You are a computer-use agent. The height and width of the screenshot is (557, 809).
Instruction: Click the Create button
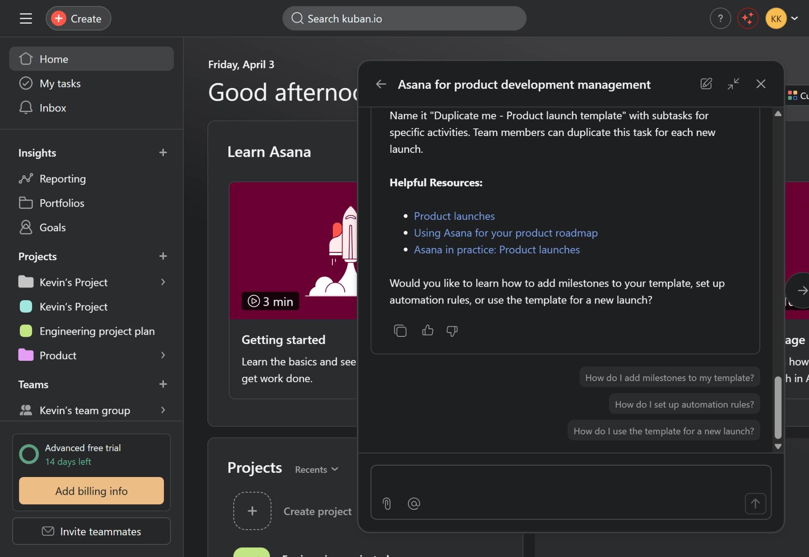78,19
